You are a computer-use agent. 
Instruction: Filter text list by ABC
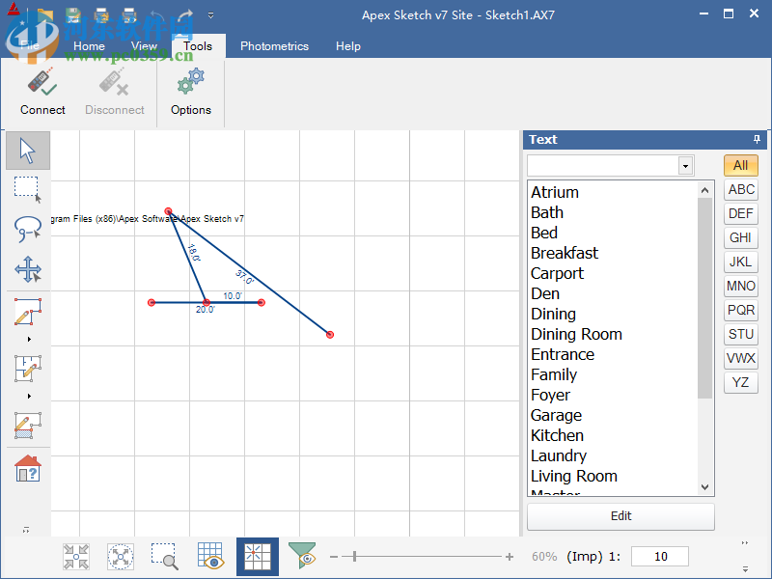740,189
